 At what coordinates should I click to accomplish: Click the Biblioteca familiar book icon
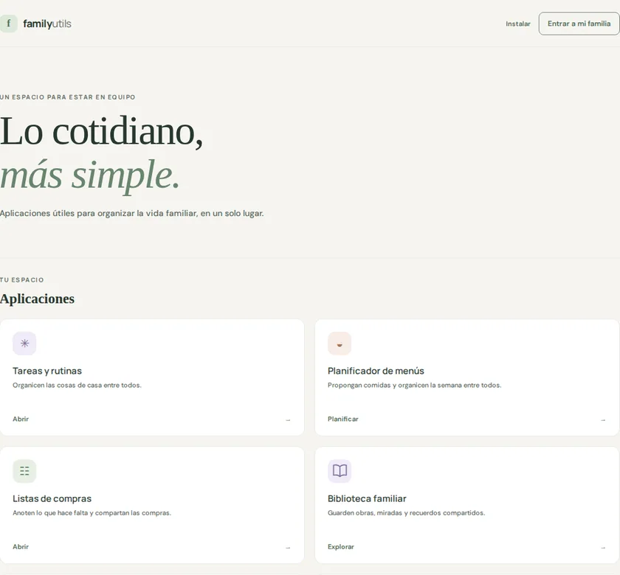[x=340, y=471]
